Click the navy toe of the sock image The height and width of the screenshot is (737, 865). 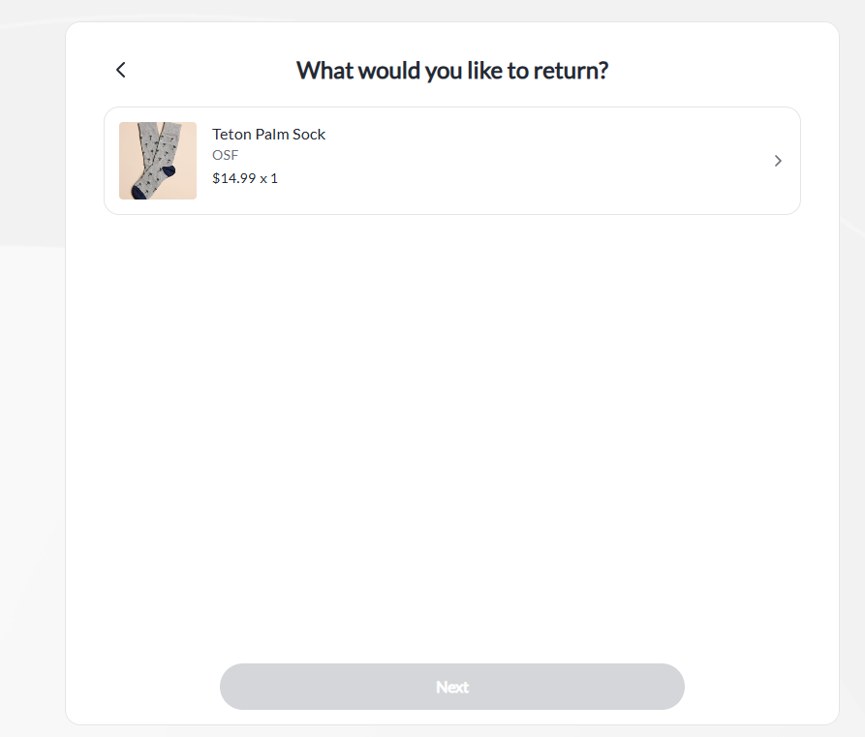139,193
